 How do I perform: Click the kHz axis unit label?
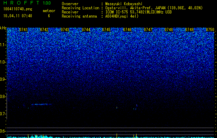point(3,28)
